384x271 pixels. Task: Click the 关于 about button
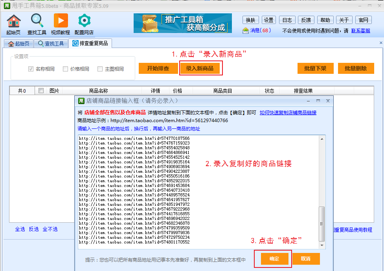pos(344,20)
